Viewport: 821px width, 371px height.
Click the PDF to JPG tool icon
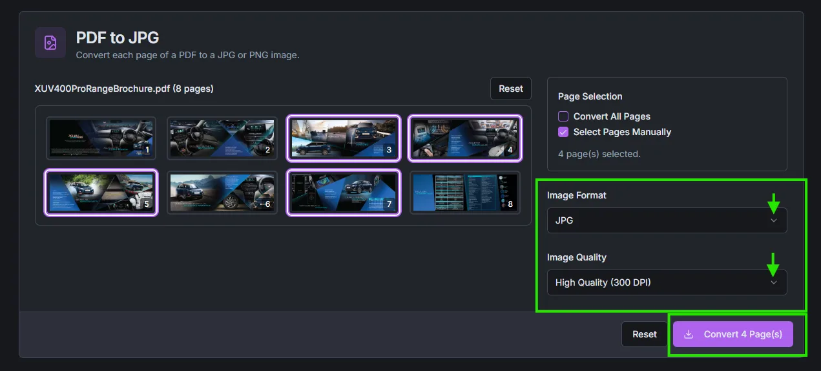pos(50,43)
